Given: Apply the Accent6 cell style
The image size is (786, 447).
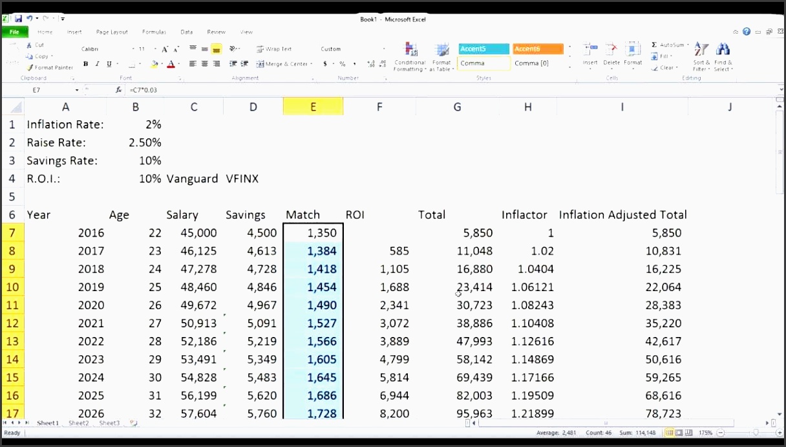Looking at the screenshot, I should (x=538, y=49).
